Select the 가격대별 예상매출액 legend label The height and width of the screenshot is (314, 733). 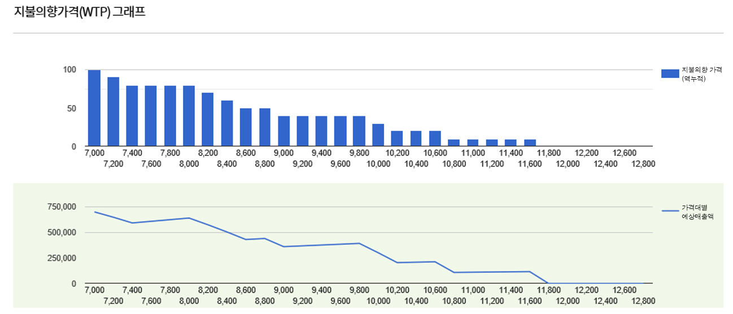tap(697, 212)
